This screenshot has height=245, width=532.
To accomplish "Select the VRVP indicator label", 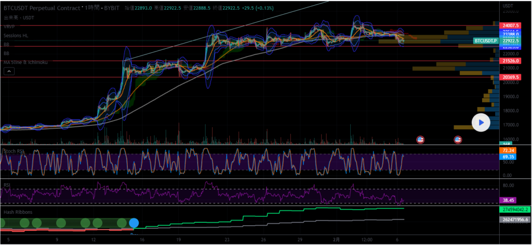I will click(9, 26).
